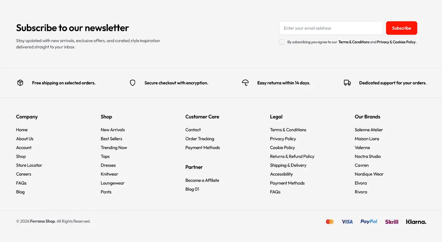Visit the Solenne Atelier brand link
Image resolution: width=442 pixels, height=242 pixels.
point(369,130)
